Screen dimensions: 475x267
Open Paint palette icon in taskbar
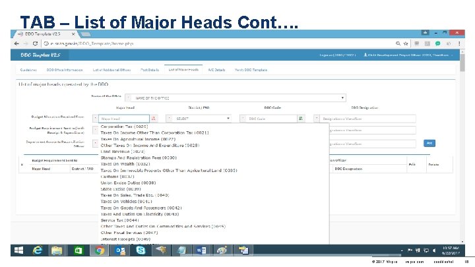(222, 251)
